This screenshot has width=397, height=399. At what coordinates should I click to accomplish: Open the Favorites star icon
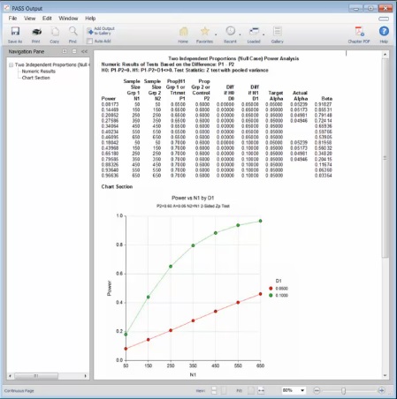click(x=205, y=31)
